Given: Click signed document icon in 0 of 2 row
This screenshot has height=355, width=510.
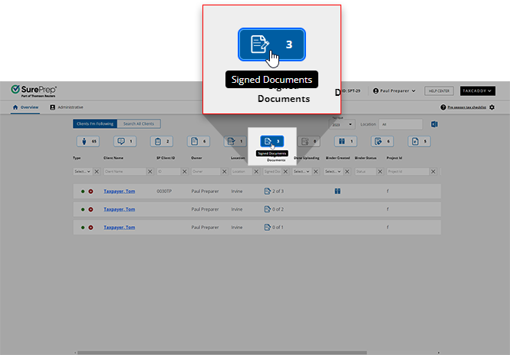Looking at the screenshot, I should point(268,209).
